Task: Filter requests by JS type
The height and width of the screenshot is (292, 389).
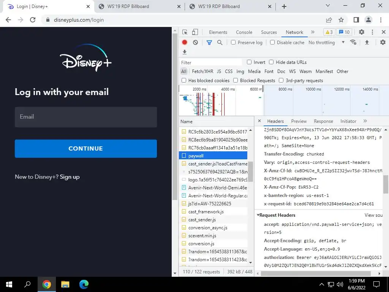Action: pos(219,71)
